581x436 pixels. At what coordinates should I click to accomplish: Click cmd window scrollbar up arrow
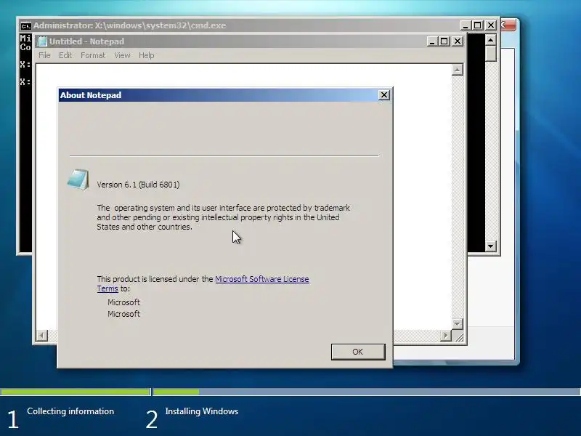point(491,40)
